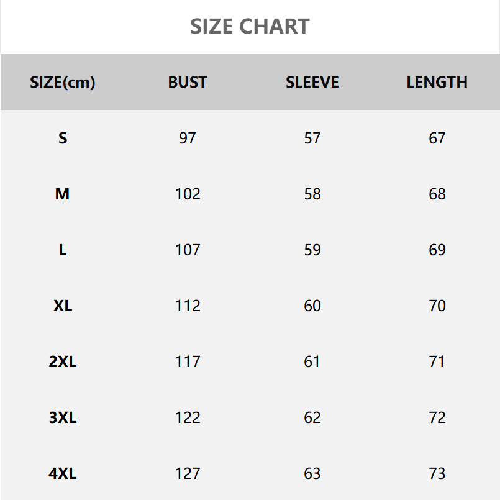
Task: Select bust value 127 for size 4XL
Action: (x=188, y=473)
